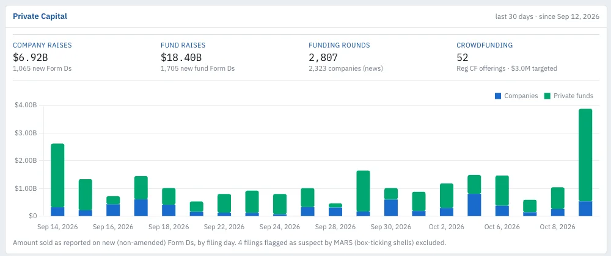Click the $1.00B y-axis label
The width and height of the screenshot is (611, 256).
click(x=27, y=188)
